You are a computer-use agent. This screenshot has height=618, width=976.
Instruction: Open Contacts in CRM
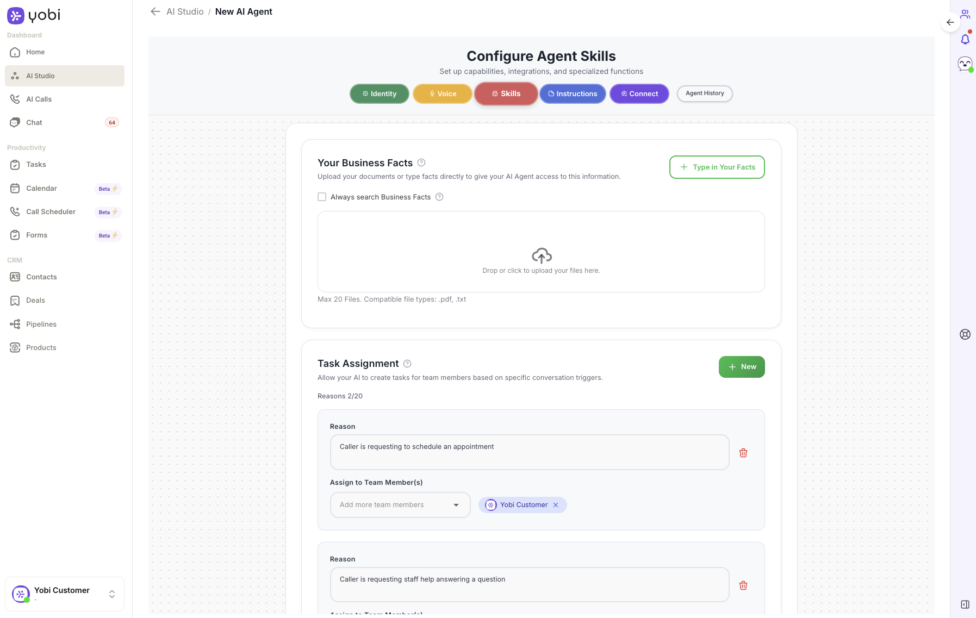tap(65, 277)
